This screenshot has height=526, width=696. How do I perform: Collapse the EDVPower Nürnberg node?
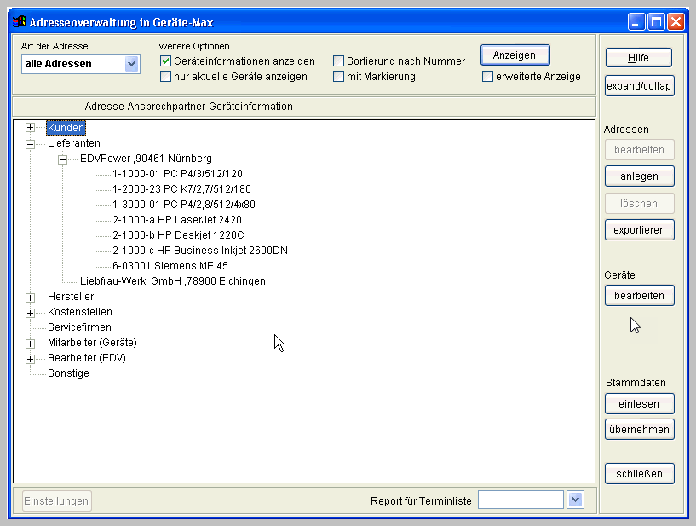[63, 159]
